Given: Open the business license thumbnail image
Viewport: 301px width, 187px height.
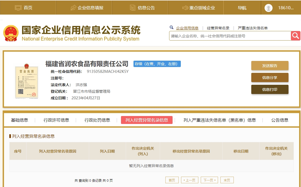Looking at the screenshot, I should (27, 81).
